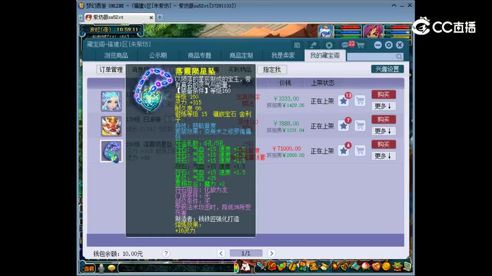Viewport: 492px width, 276px height.
Task: Favorite star for ¥7888.00 item
Action: 344,126
